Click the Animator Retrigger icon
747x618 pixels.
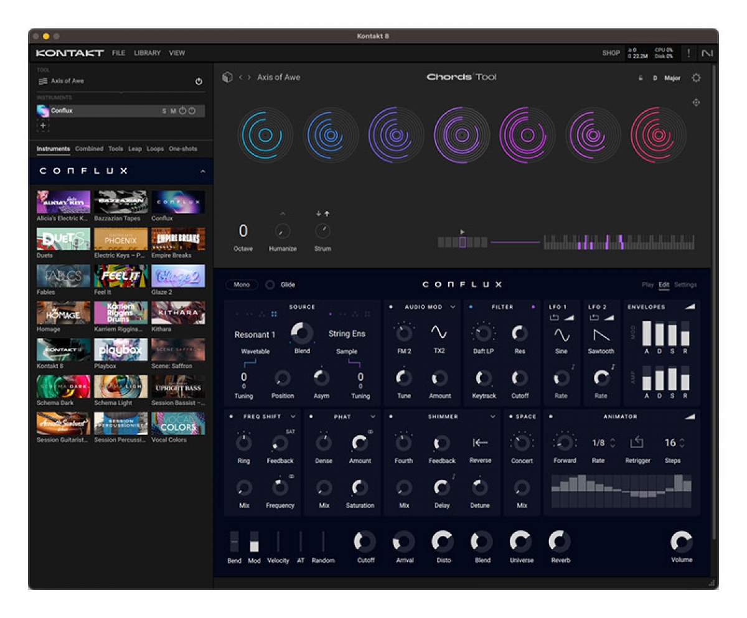pyautogui.click(x=636, y=442)
